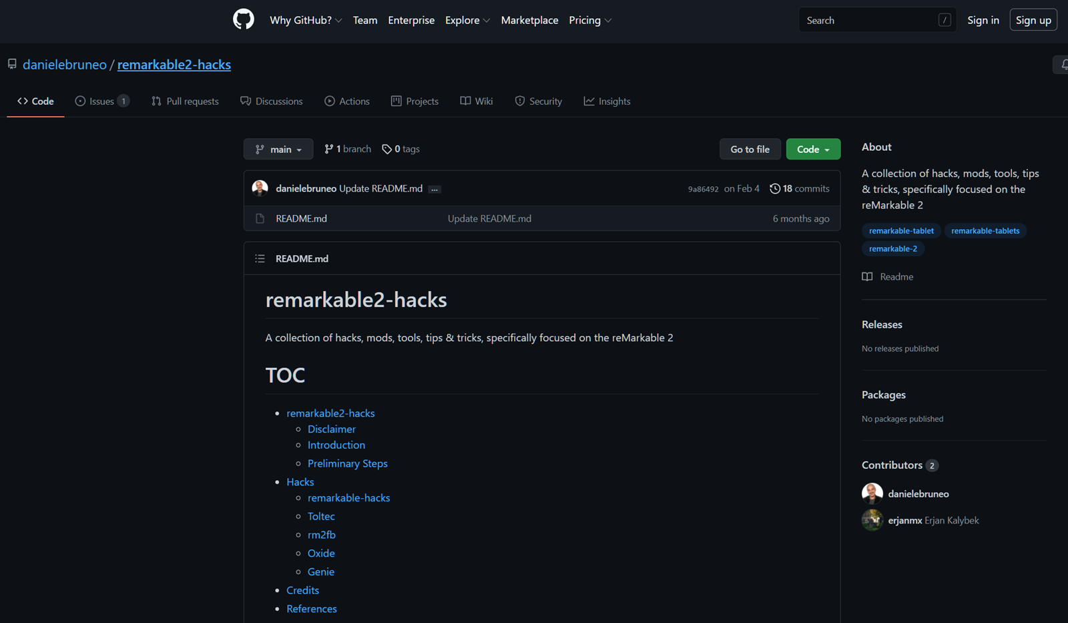Jump to Preliminary Steps in TOC
Viewport: 1068px width, 623px height.
pyautogui.click(x=348, y=463)
